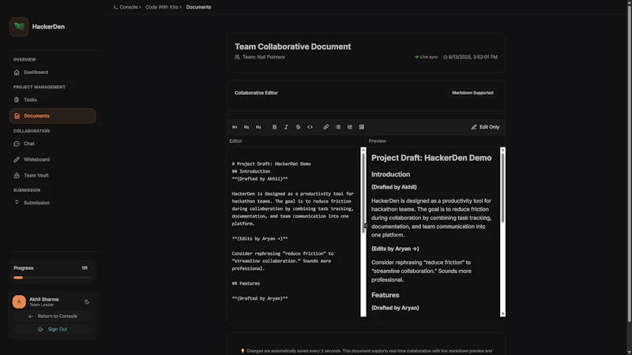Click the Editor pane scroll-up arrow
This screenshot has width=632, height=355.
[x=363, y=150]
